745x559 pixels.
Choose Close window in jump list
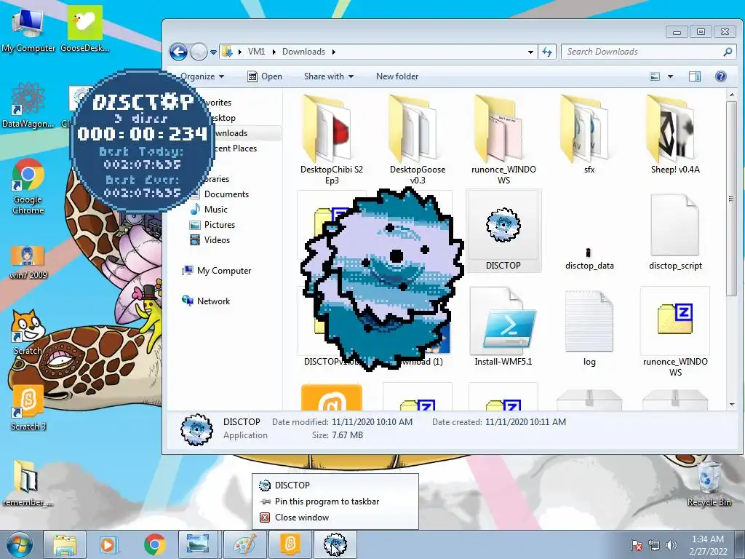coord(335,518)
